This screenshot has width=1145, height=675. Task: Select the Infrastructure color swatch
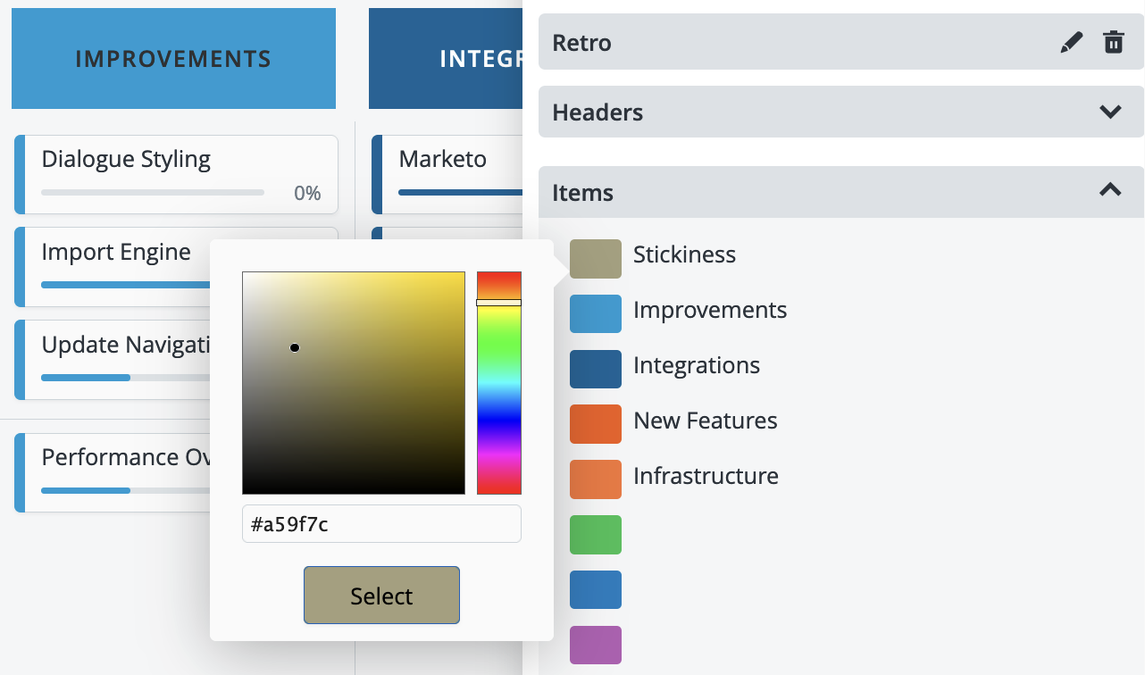tap(595, 479)
